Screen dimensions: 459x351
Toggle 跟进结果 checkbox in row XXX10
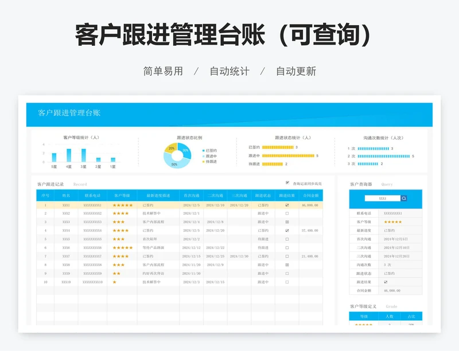(287, 282)
